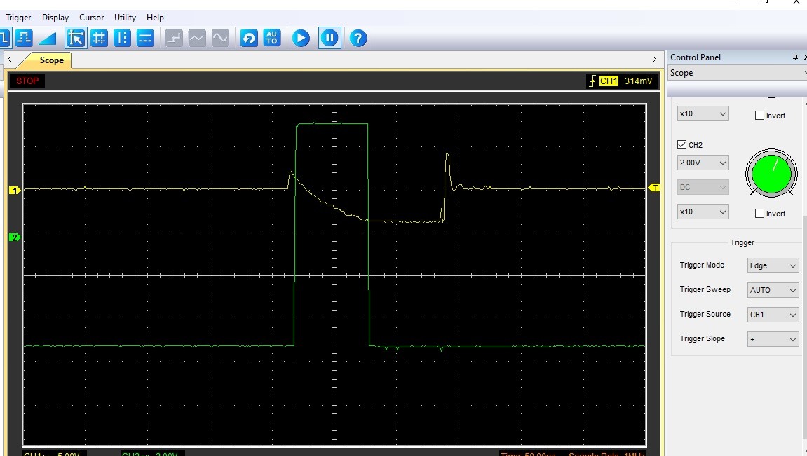Select the vertical dashed cursor icon
Image resolution: width=807 pixels, height=456 pixels.
[122, 38]
